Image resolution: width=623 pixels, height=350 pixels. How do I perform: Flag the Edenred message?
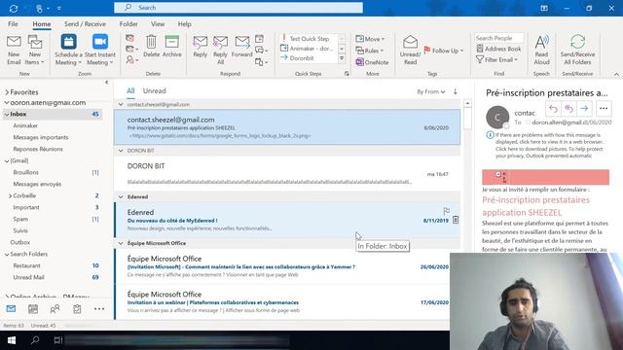pyautogui.click(x=446, y=211)
